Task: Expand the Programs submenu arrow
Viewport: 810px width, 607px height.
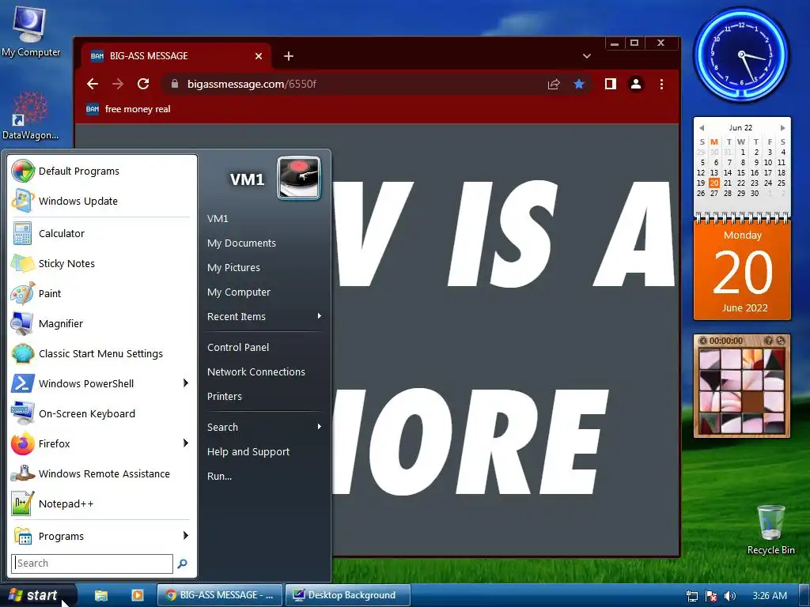Action: tap(185, 535)
